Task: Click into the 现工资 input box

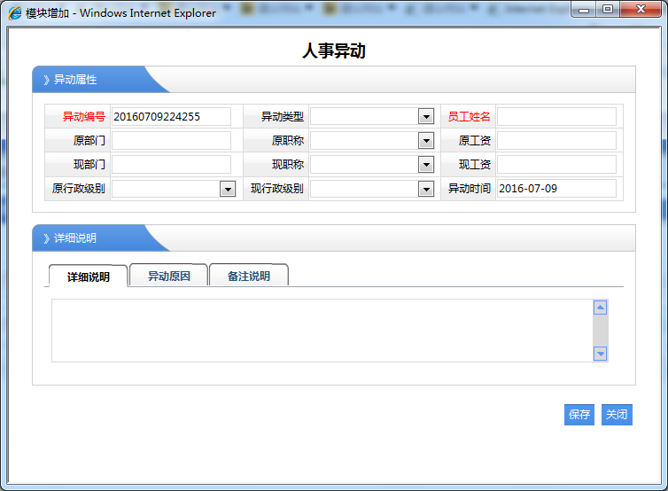Action: tap(556, 165)
